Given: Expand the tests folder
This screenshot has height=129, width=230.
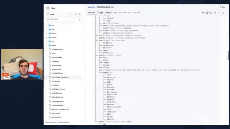Looking at the screenshot, I should click(x=47, y=46).
